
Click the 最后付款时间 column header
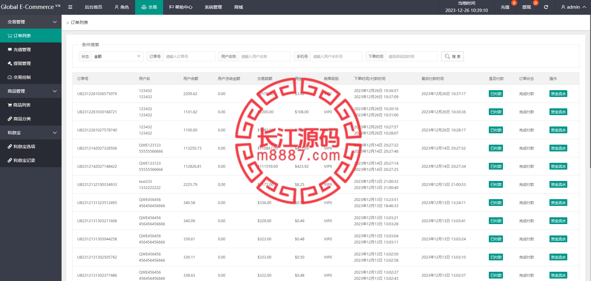[432, 78]
